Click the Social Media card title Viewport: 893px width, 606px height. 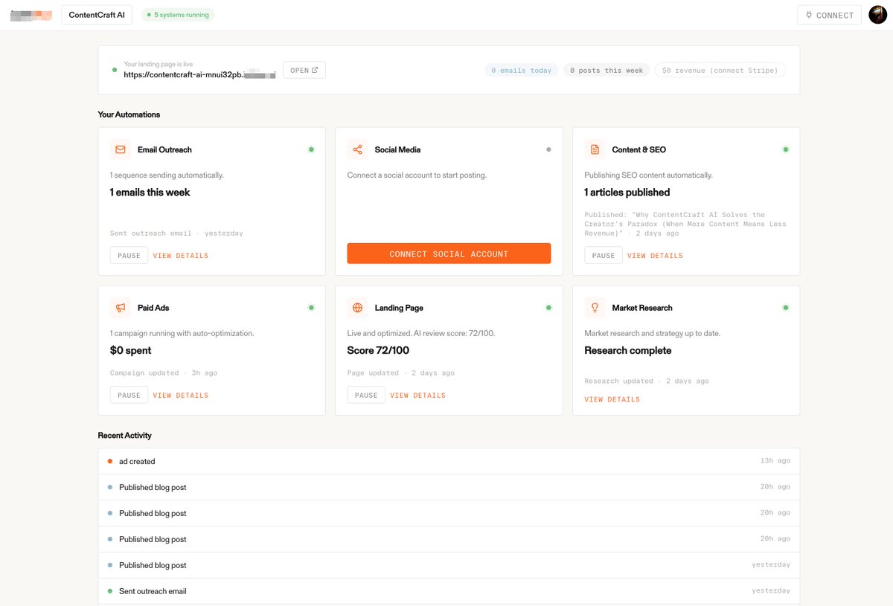(397, 149)
